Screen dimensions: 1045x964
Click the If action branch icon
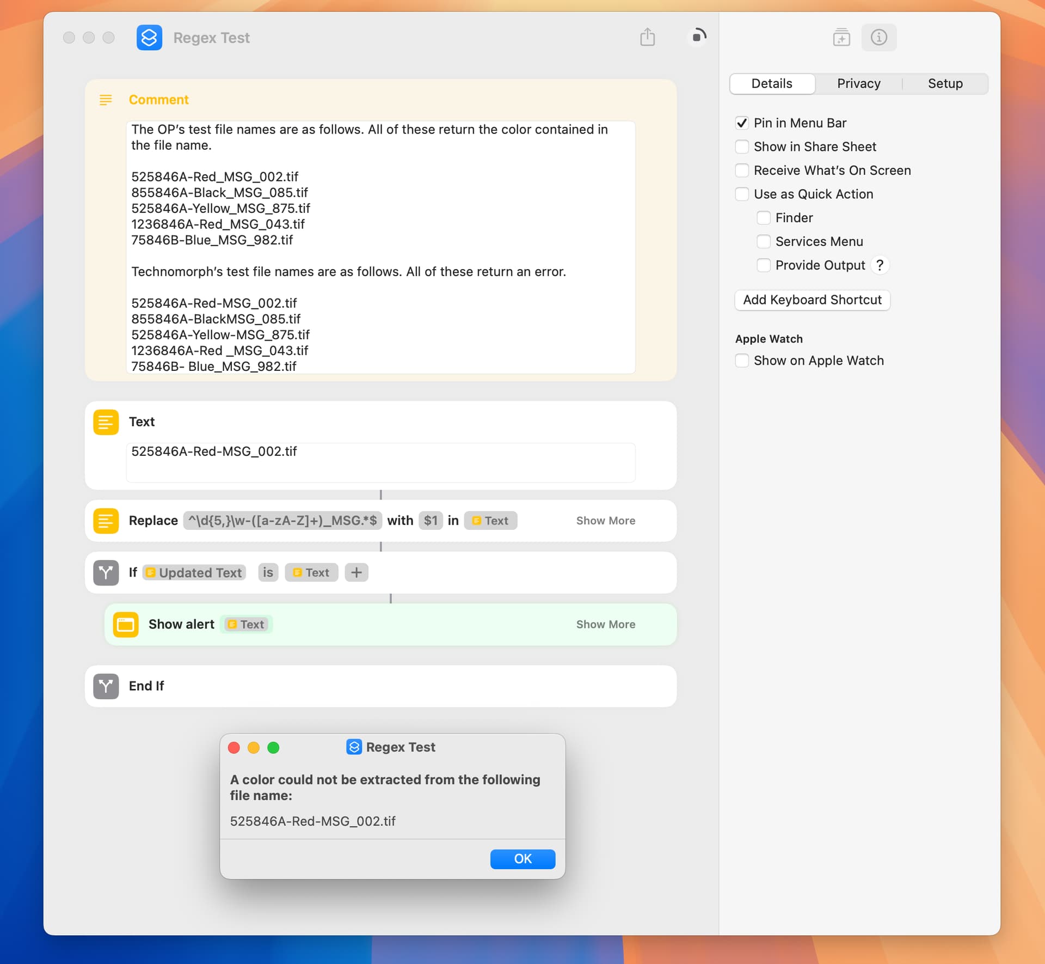[x=106, y=572]
